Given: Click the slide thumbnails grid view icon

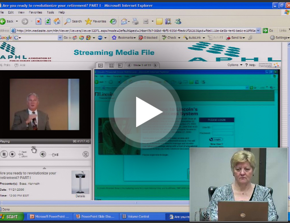Looking at the screenshot, I should pyautogui.click(x=112, y=65).
